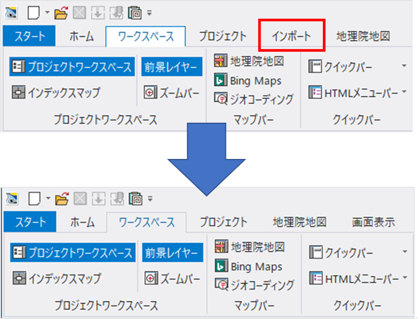Expand new document dropdown arrow in upper toolbar
This screenshot has height=319, width=417.
tap(47, 12)
